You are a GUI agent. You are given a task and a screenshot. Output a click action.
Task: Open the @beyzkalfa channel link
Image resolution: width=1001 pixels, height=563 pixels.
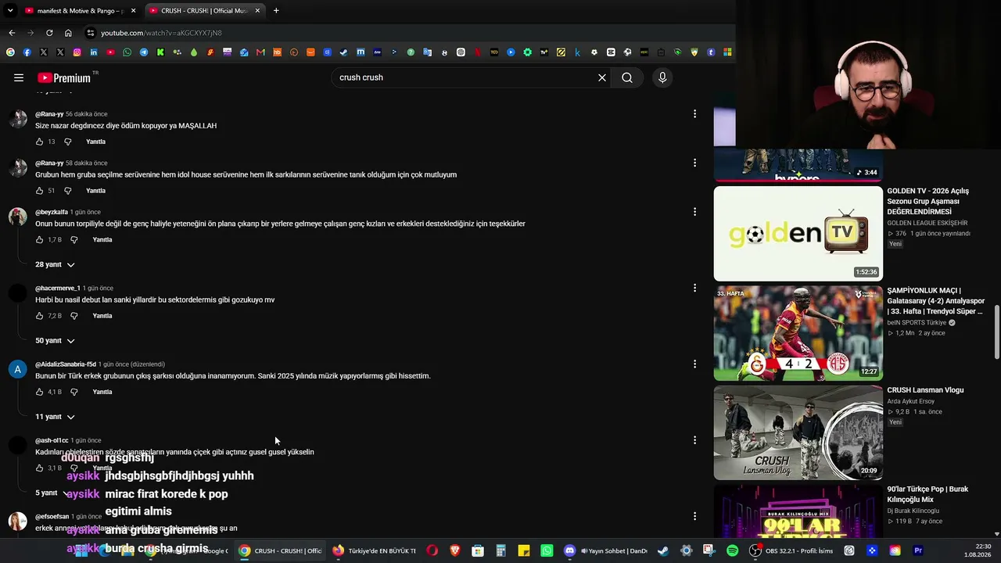52,212
